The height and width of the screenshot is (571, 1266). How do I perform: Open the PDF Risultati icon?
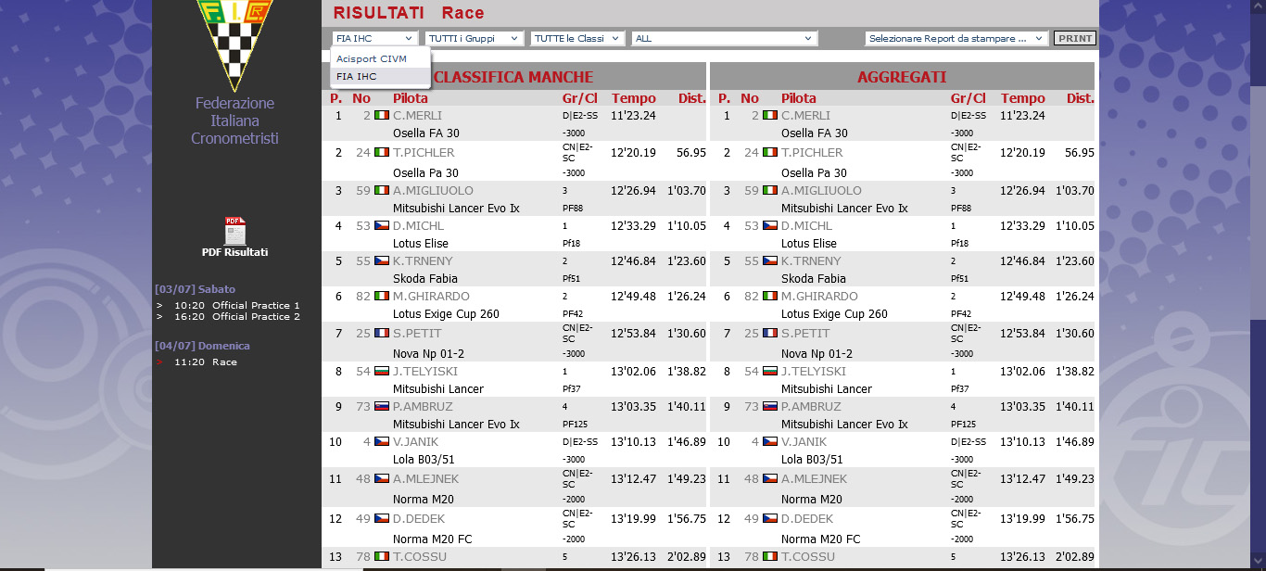(x=234, y=231)
